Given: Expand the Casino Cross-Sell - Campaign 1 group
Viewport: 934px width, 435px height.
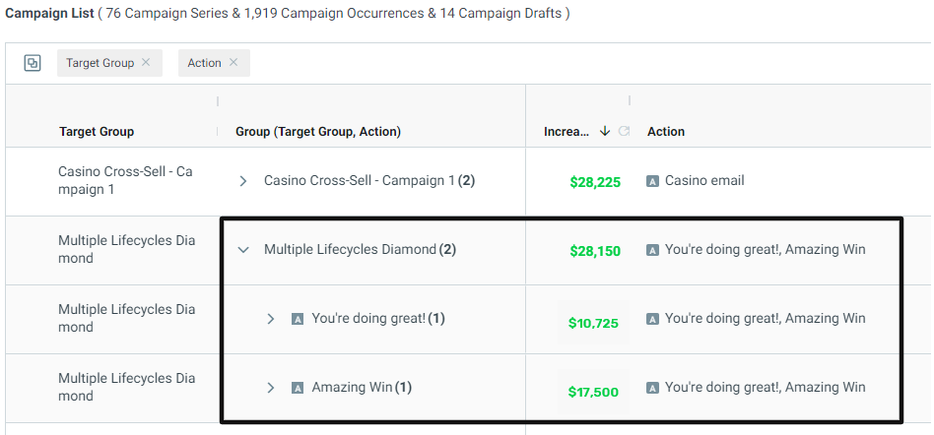Looking at the screenshot, I should 243,181.
